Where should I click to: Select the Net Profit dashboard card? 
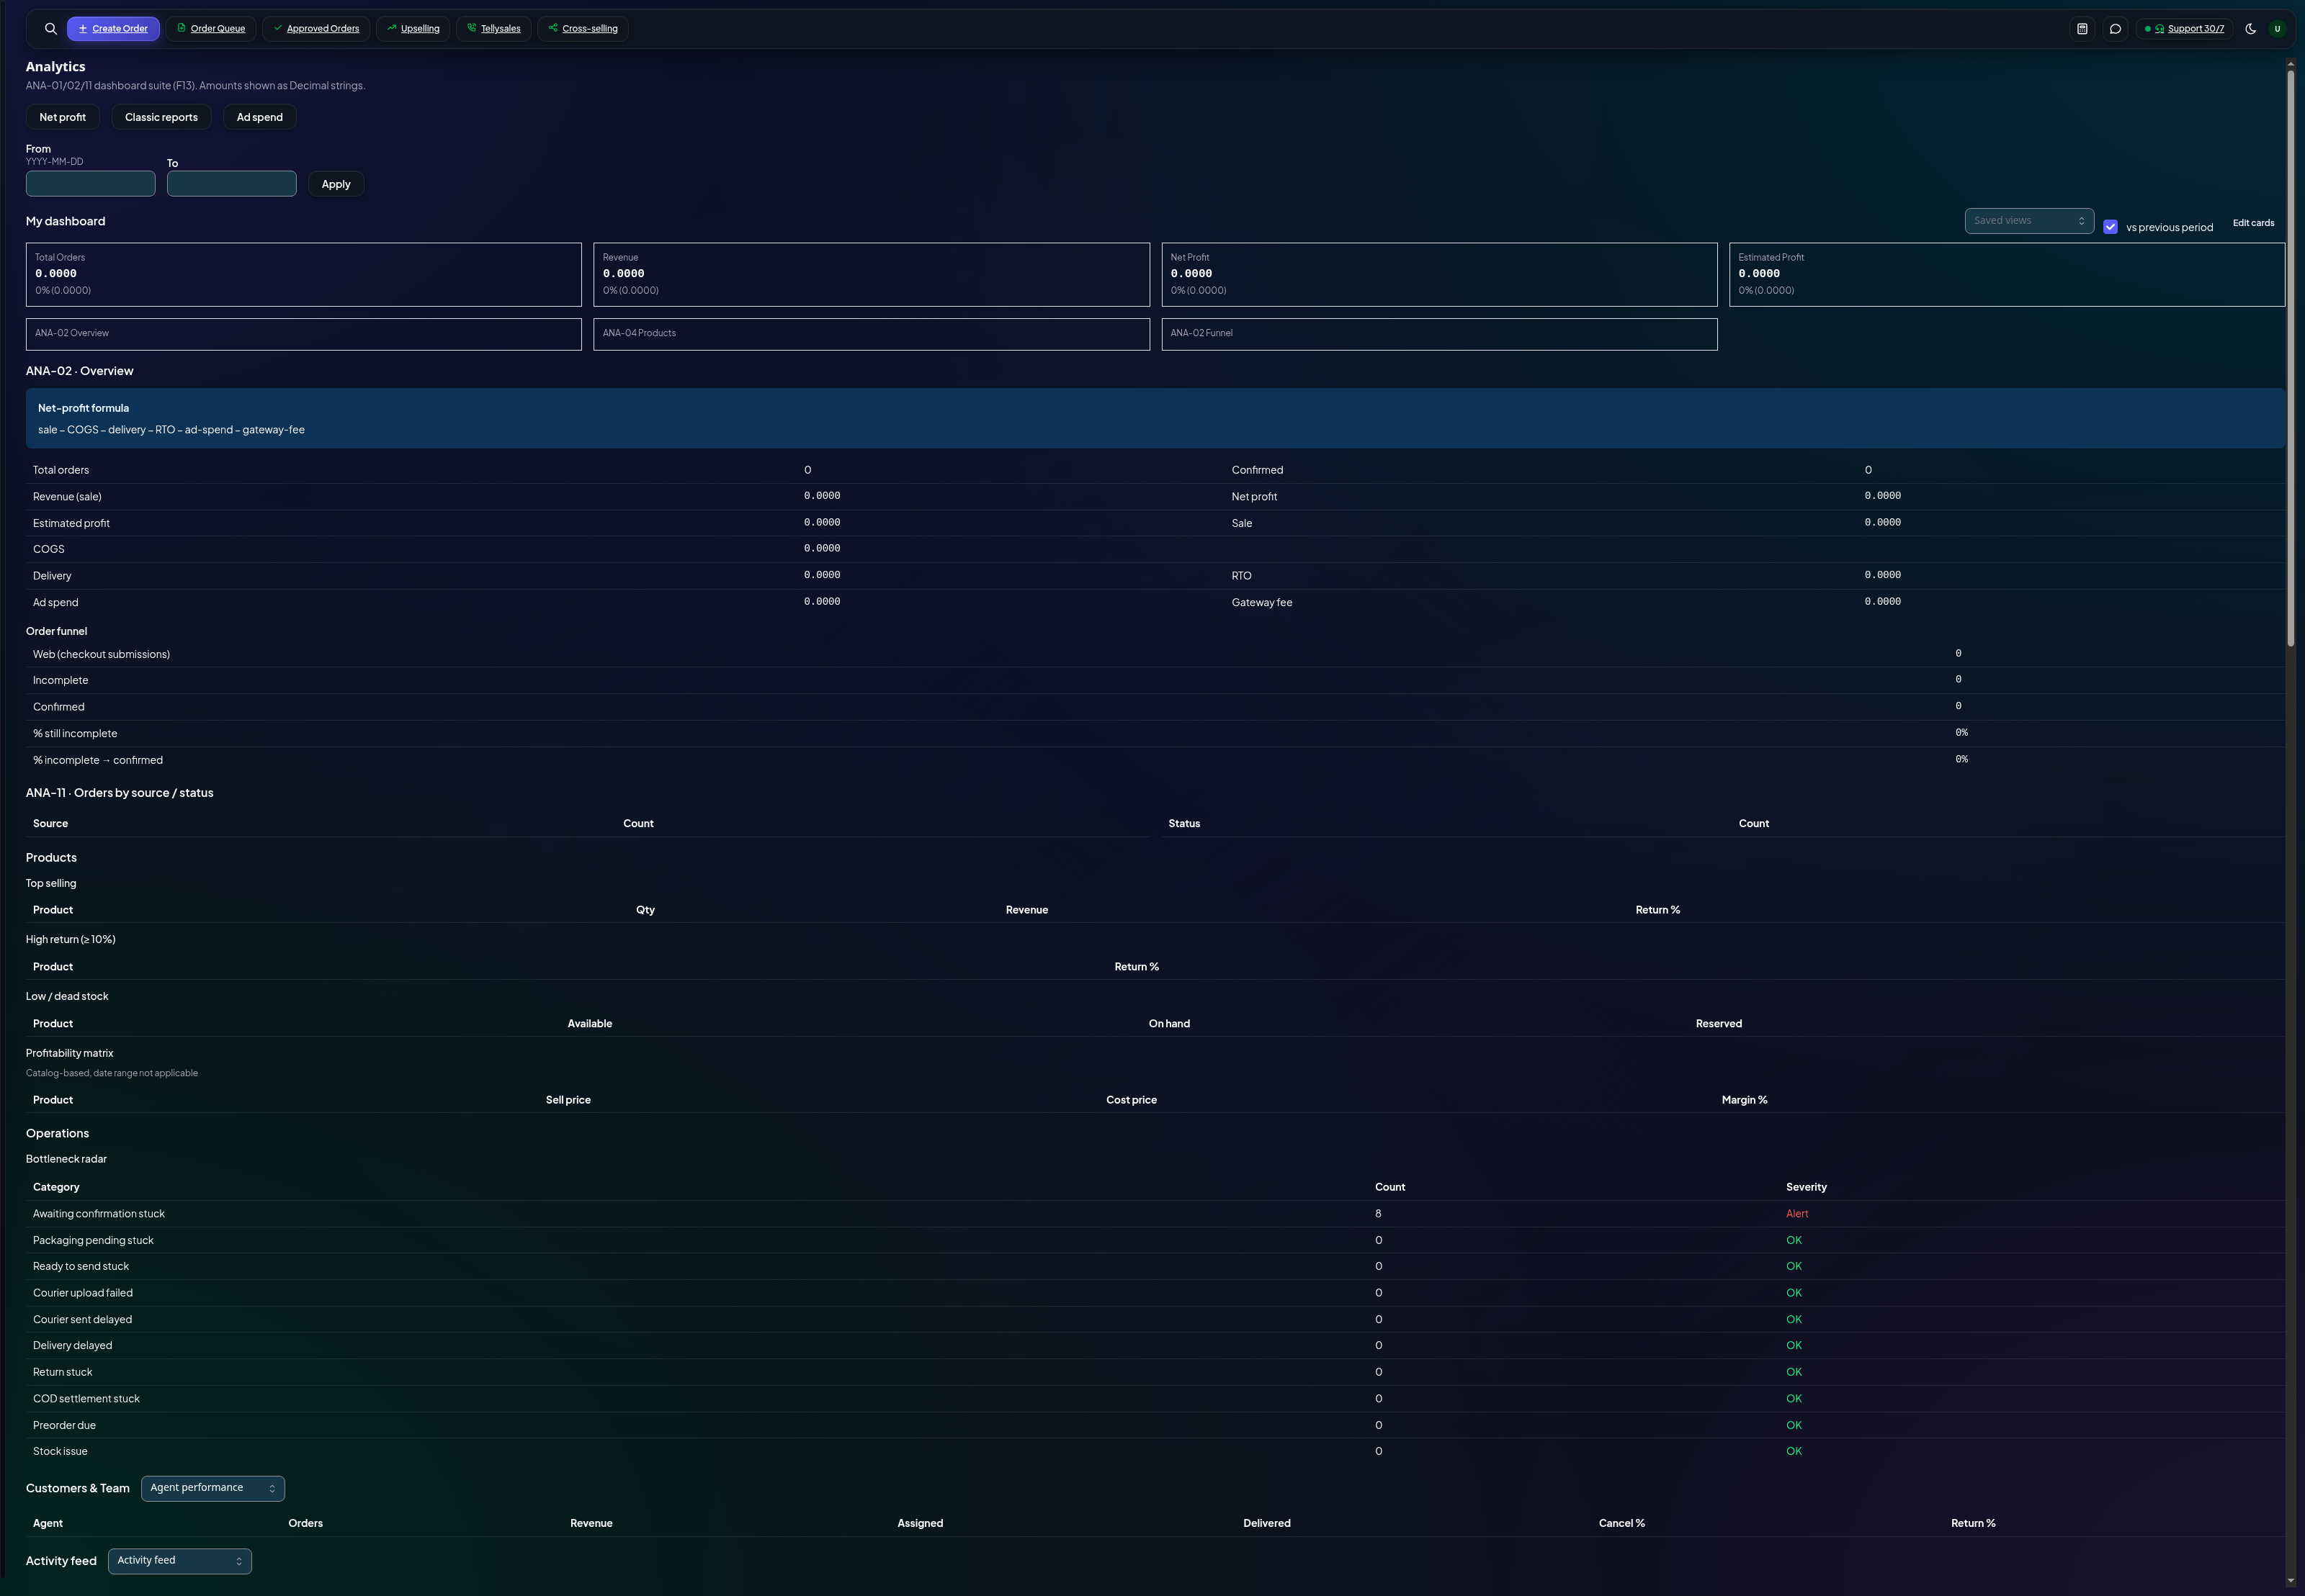coord(1438,274)
